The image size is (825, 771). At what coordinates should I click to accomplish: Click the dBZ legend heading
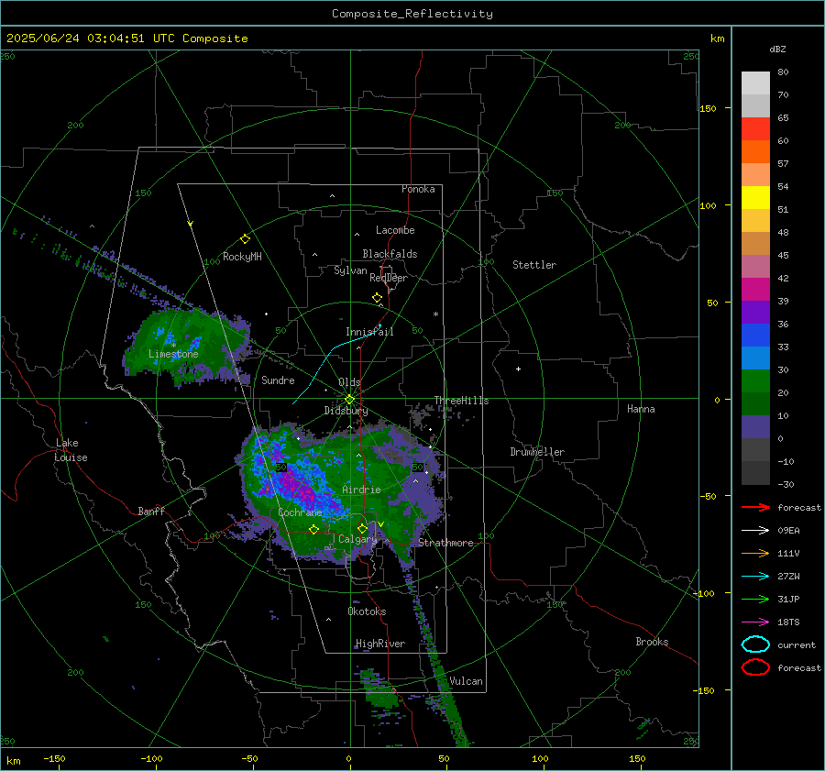(x=777, y=49)
